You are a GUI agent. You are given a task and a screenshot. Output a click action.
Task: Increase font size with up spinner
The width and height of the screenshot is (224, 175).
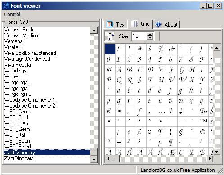(150, 35)
